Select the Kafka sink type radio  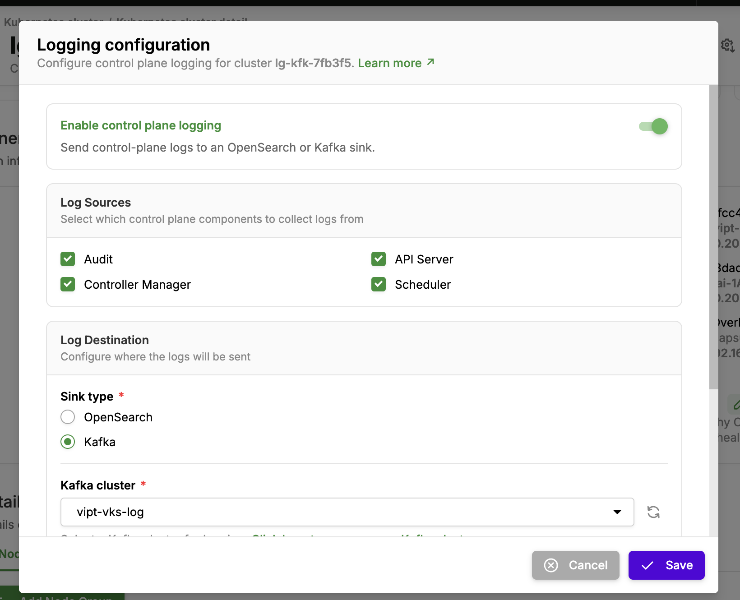tap(68, 442)
